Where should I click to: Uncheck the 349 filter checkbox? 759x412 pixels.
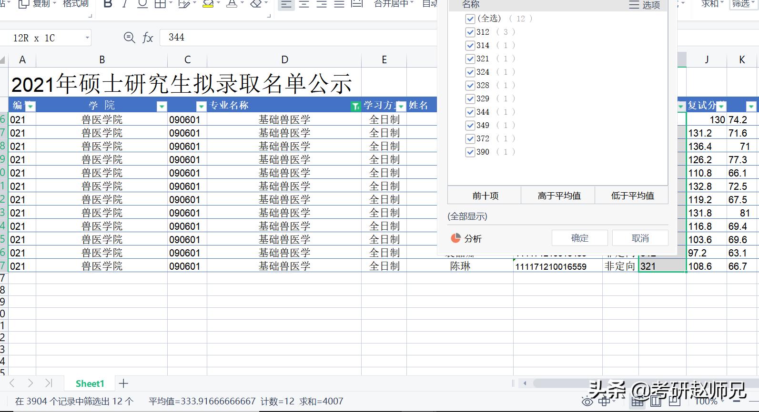(470, 125)
